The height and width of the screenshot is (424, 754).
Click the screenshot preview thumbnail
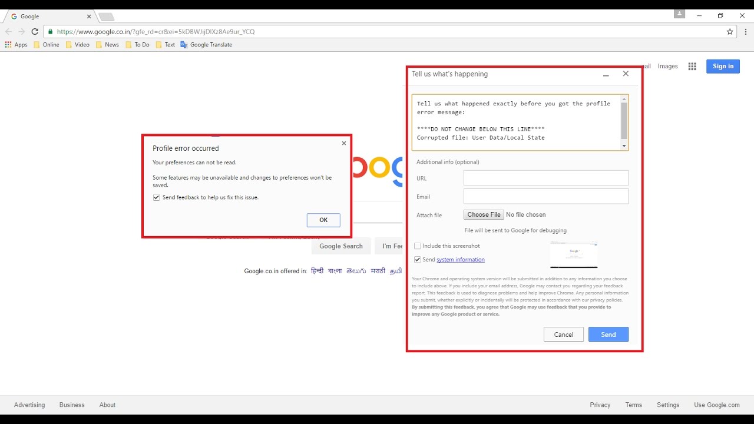tap(574, 255)
